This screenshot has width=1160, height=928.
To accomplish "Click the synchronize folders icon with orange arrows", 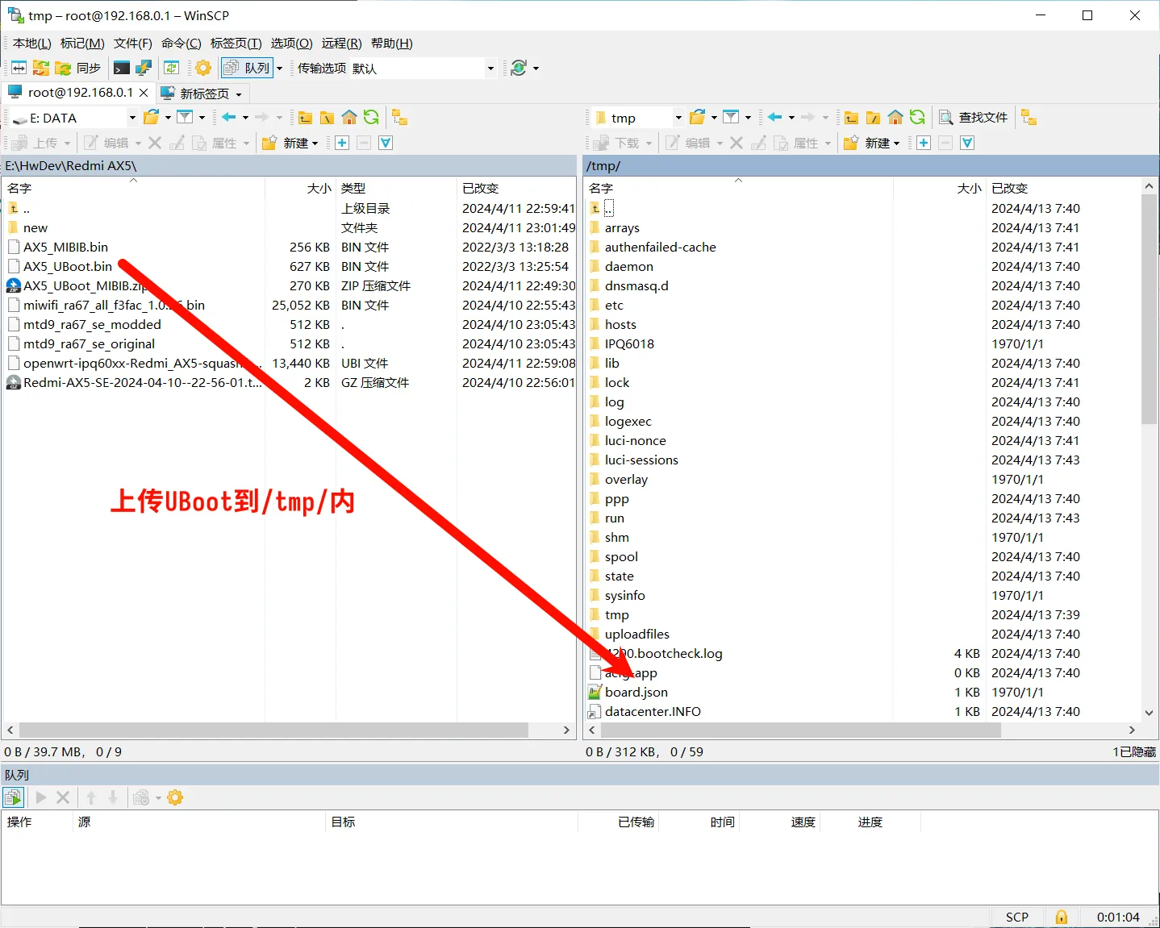I will pyautogui.click(x=41, y=68).
